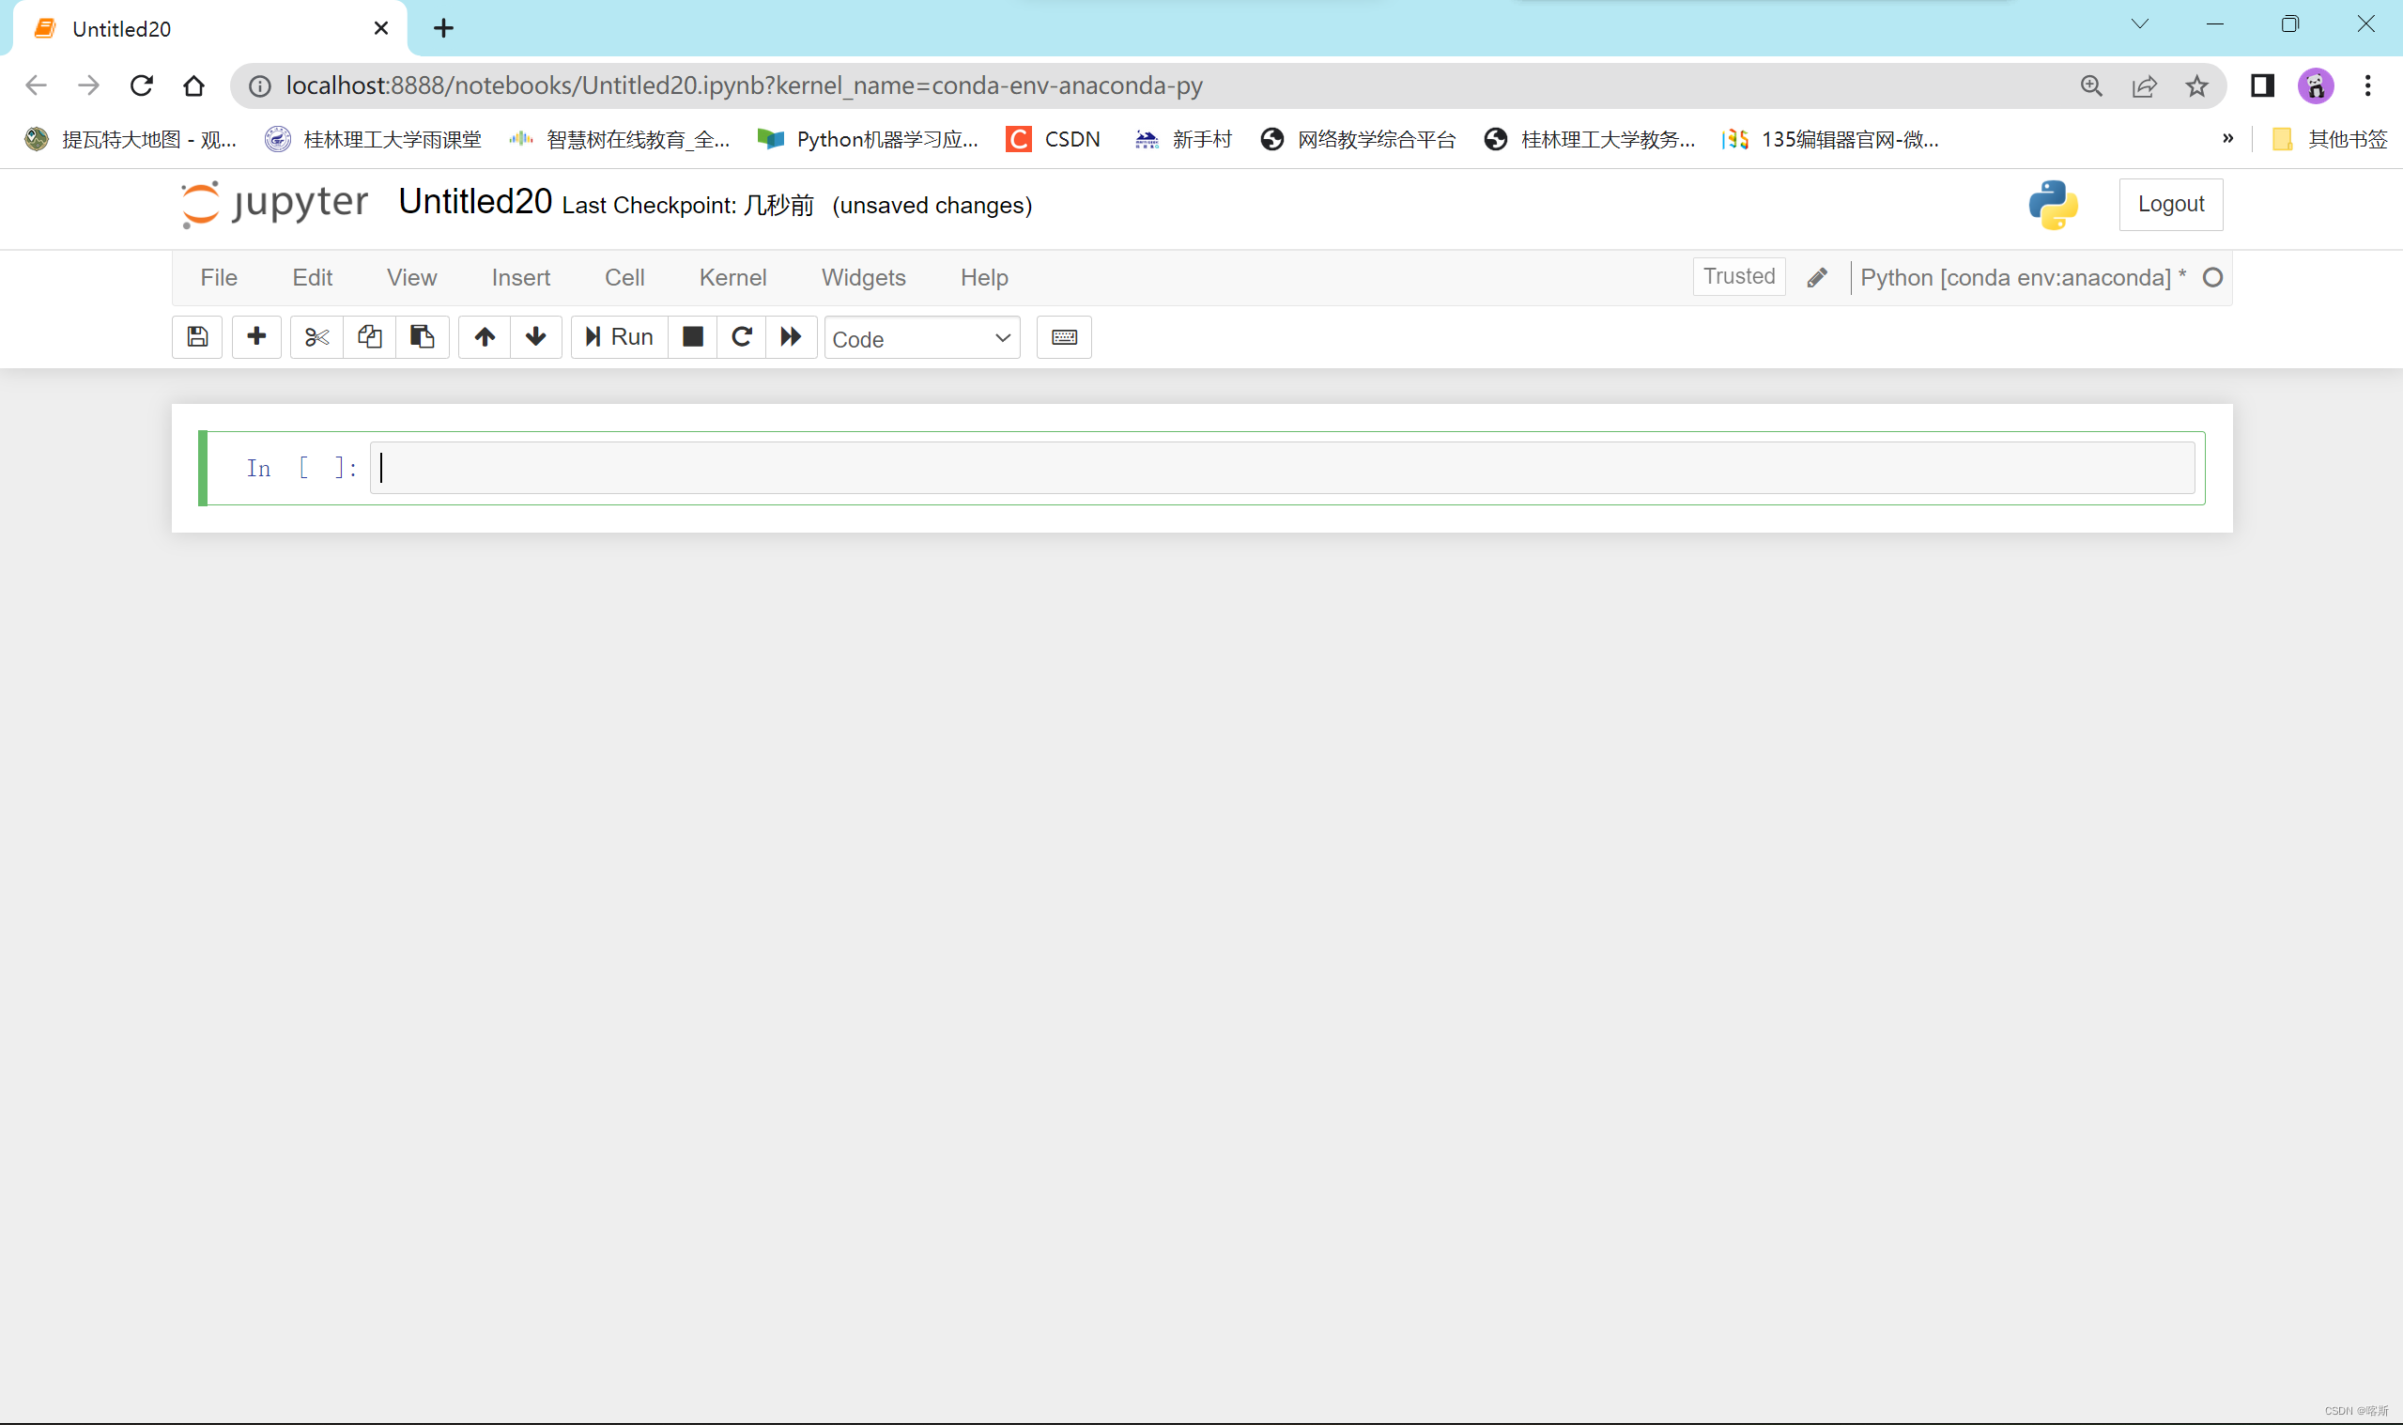Copy selected cells icon
This screenshot has width=2403, height=1425.
pos(369,337)
